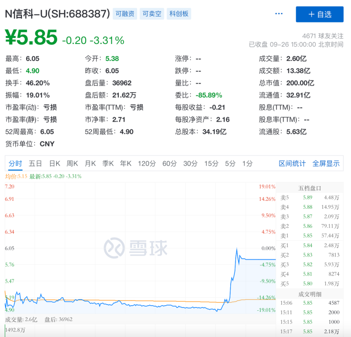
Task: Click the stock title N信科-U(SH:688387)
Action: 58,14
